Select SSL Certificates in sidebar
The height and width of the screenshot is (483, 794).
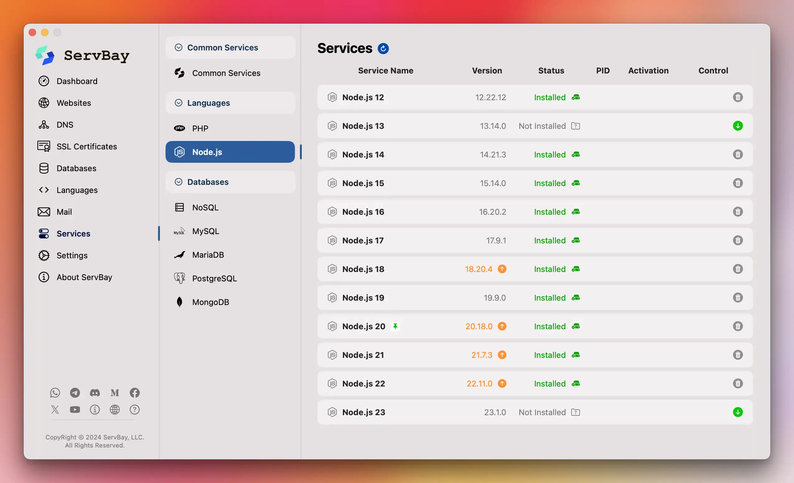click(77, 146)
